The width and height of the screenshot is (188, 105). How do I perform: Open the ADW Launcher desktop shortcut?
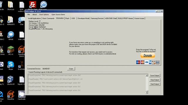point(43,5)
